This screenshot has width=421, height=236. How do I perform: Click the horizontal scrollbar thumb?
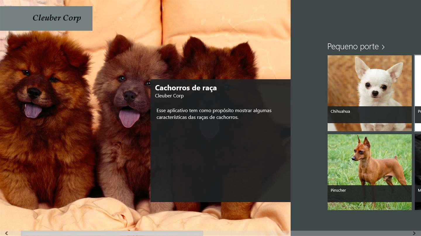point(112,233)
